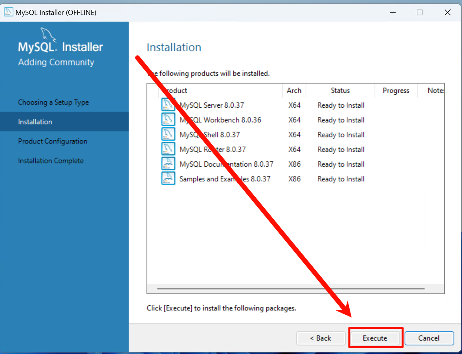Click Ready to Install status of Samples and Examples

tap(341, 179)
